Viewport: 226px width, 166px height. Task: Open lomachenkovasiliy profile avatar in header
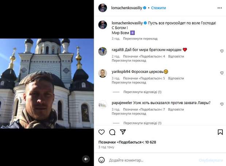coord(103,8)
